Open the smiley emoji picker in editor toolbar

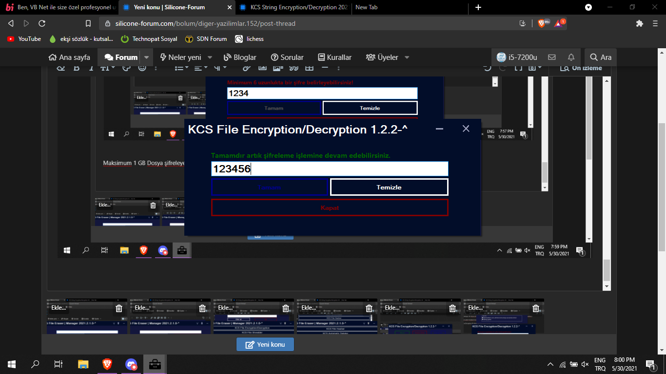coord(142,68)
